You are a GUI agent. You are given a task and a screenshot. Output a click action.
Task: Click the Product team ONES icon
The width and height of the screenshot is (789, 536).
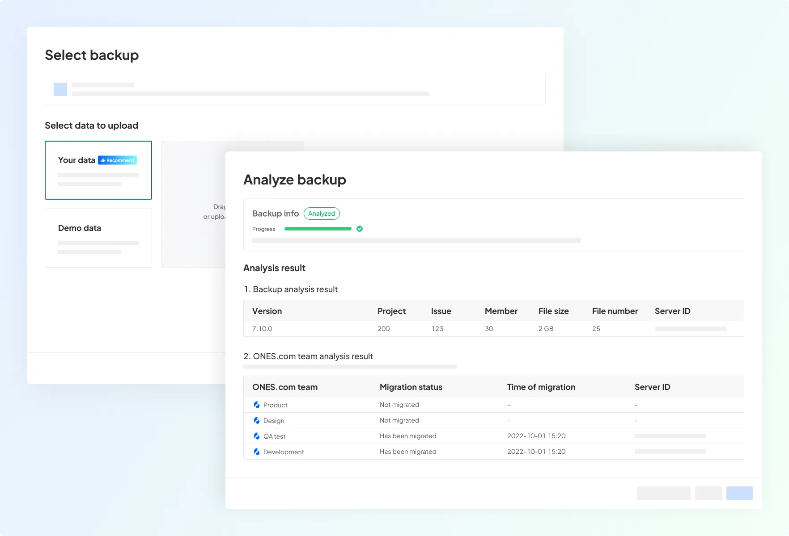pos(257,405)
